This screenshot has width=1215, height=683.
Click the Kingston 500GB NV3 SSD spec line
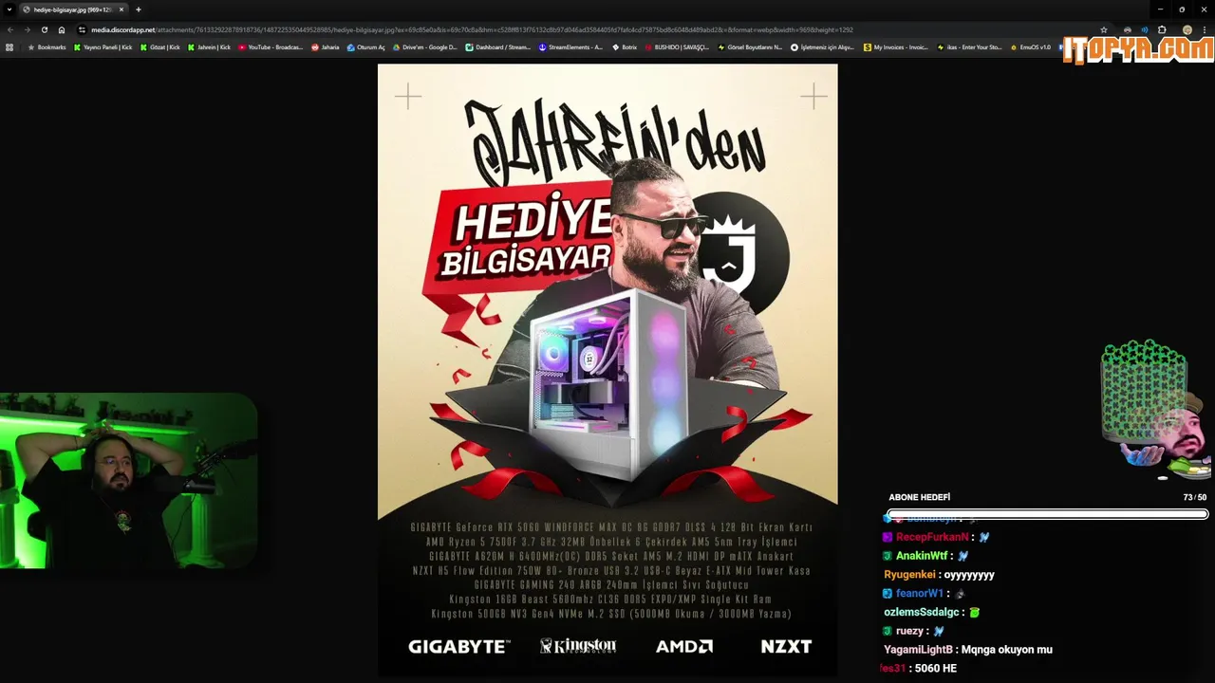pos(611,614)
